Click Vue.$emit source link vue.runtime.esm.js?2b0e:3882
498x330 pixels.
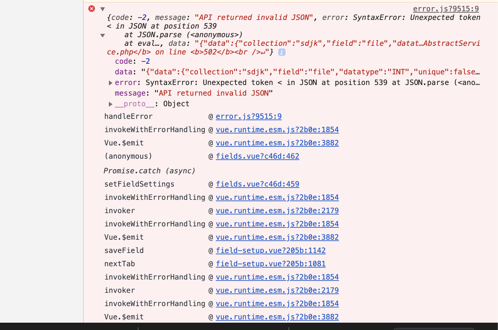[278, 143]
